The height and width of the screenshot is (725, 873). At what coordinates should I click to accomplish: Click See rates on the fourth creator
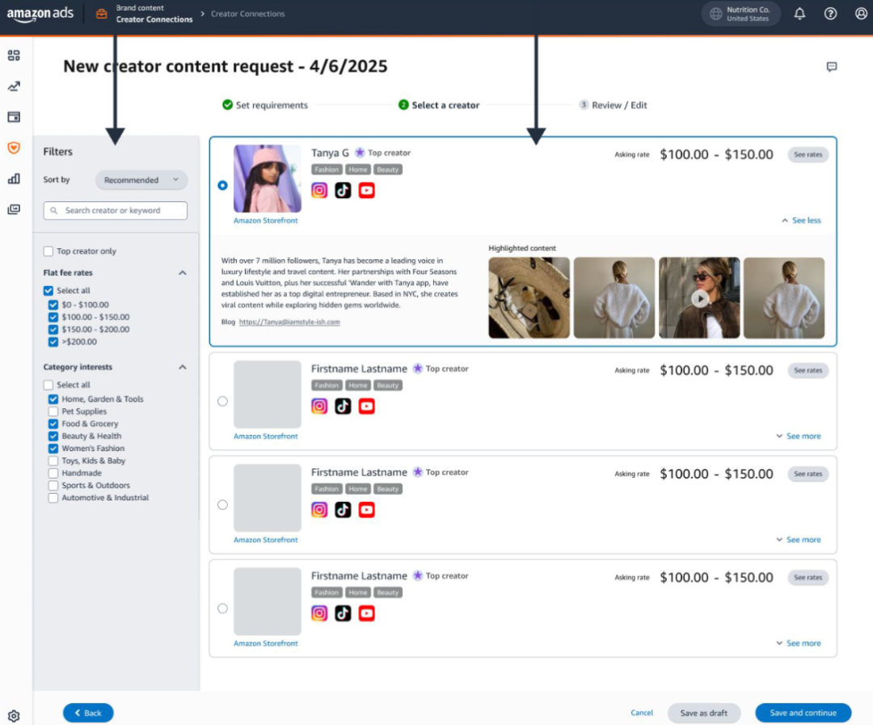click(x=808, y=577)
